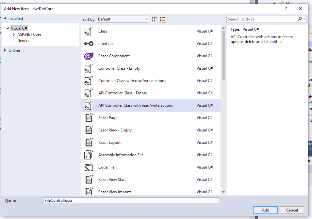Click the search magnifier icon
The width and height of the screenshot is (312, 219).
point(300,19)
